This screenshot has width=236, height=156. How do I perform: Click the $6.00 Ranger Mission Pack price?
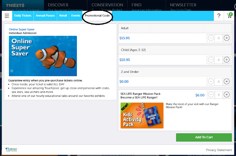coord(200,95)
